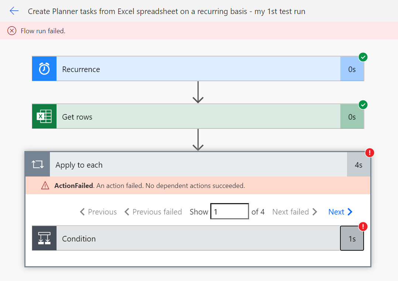Click the Show iteration number field
This screenshot has width=398, height=281.
[x=229, y=212]
